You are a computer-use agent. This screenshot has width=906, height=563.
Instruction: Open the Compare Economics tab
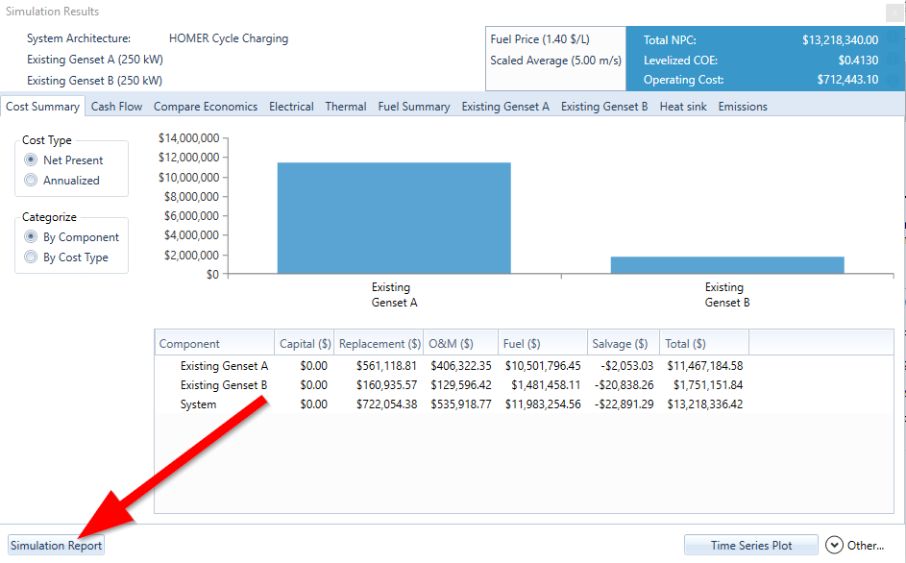click(x=206, y=107)
